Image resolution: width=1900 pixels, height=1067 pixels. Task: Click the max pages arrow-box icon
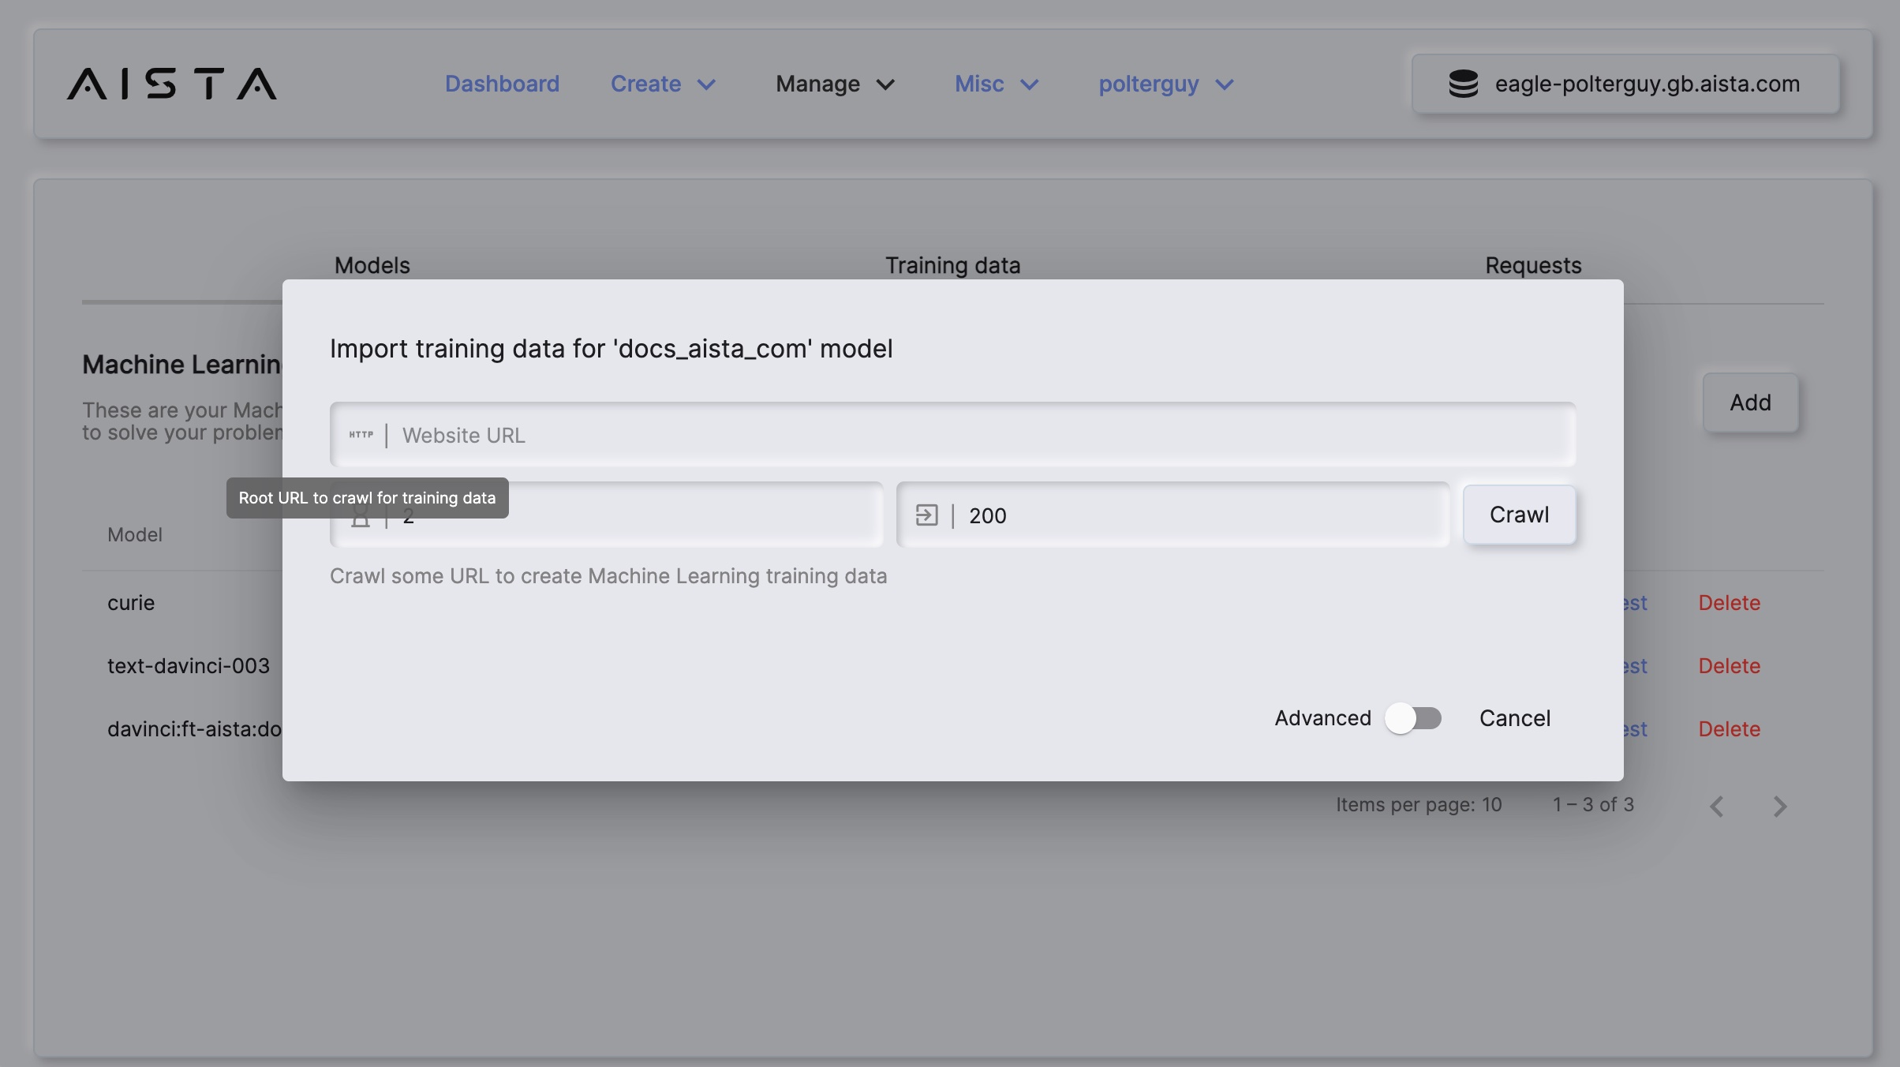pyautogui.click(x=926, y=515)
